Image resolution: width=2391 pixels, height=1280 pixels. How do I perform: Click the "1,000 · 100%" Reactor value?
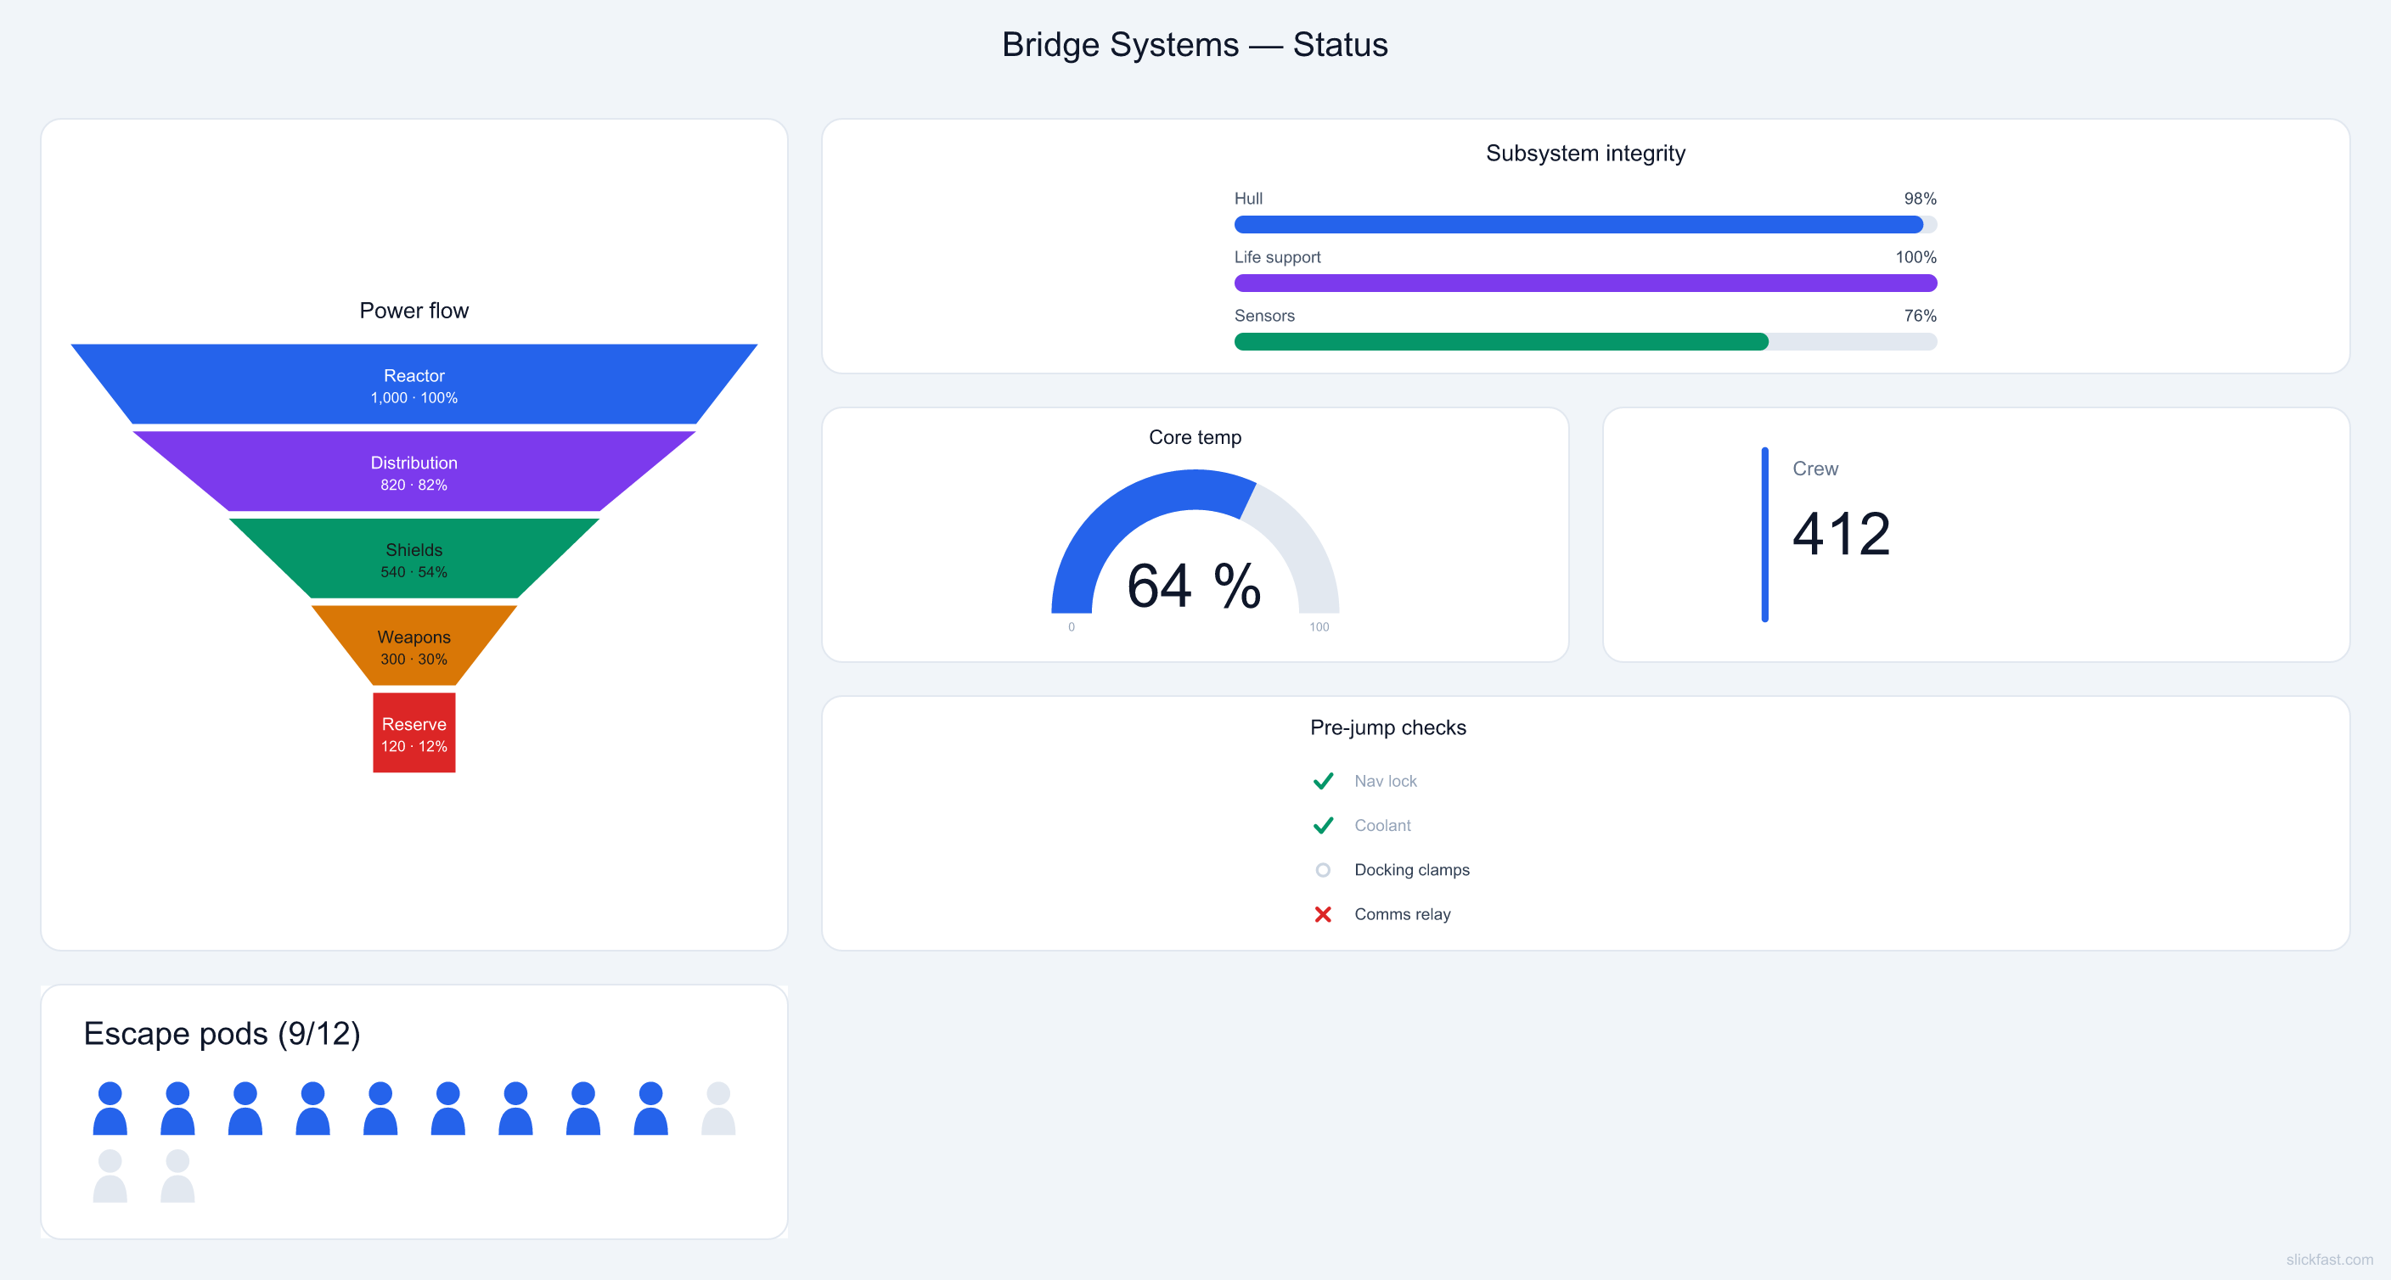pyautogui.click(x=414, y=398)
